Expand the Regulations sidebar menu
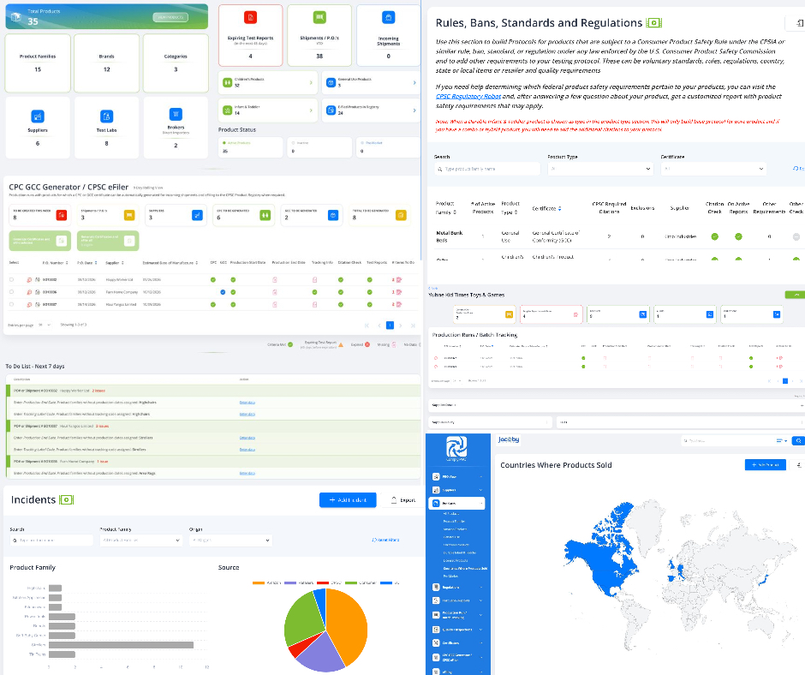This screenshot has width=805, height=675. tap(480, 587)
